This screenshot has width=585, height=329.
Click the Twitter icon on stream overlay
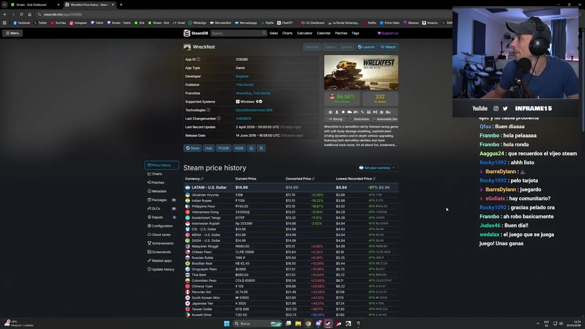505,108
